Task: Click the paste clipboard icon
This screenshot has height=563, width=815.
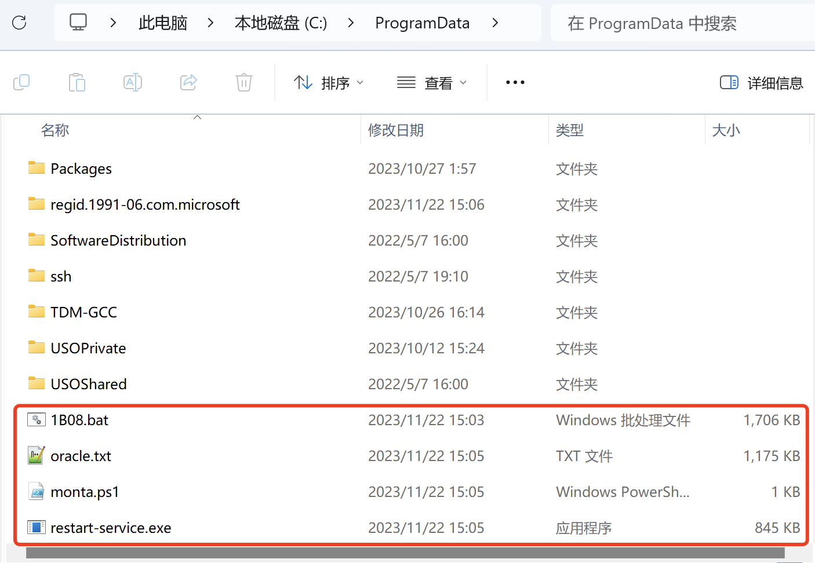Action: click(x=77, y=82)
